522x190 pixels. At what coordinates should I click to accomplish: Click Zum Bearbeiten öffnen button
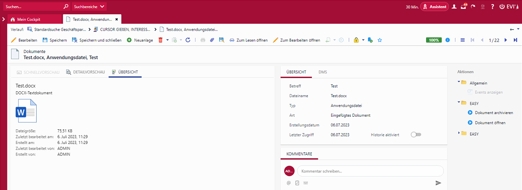click(296, 40)
